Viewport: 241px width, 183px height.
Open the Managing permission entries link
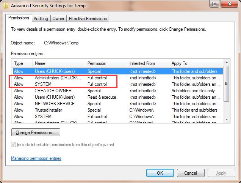[x=36, y=158]
